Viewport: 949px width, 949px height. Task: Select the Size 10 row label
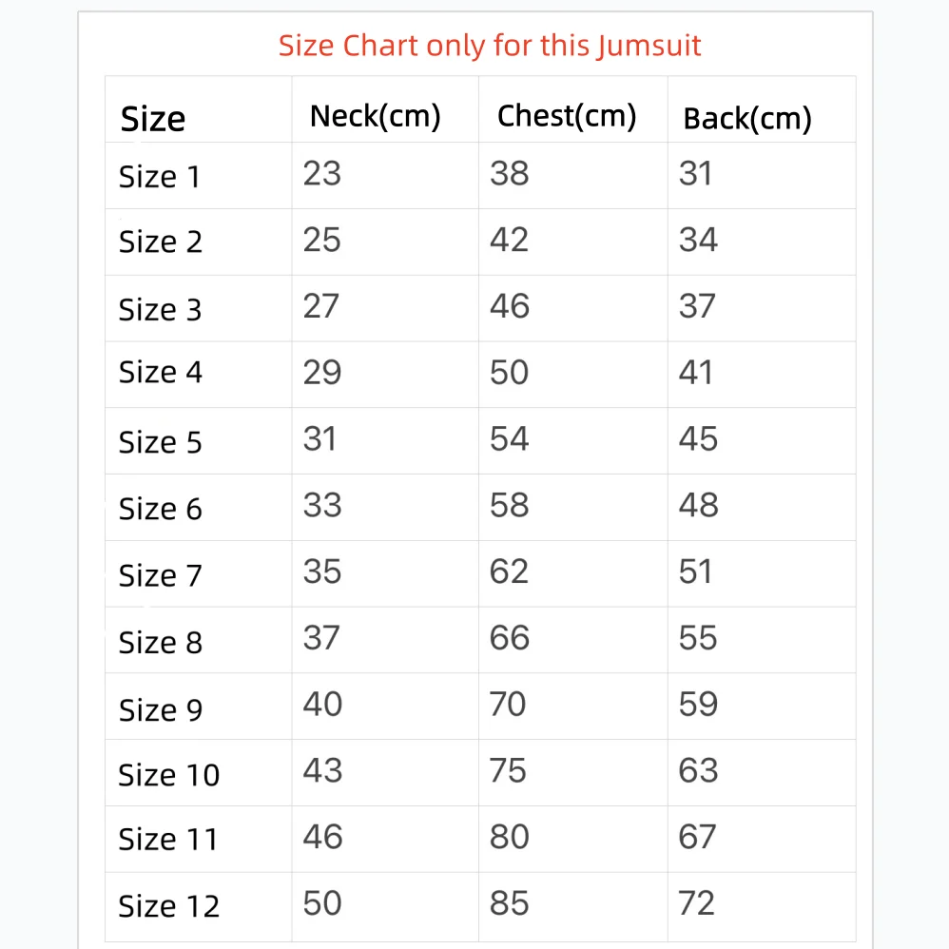coord(168,775)
